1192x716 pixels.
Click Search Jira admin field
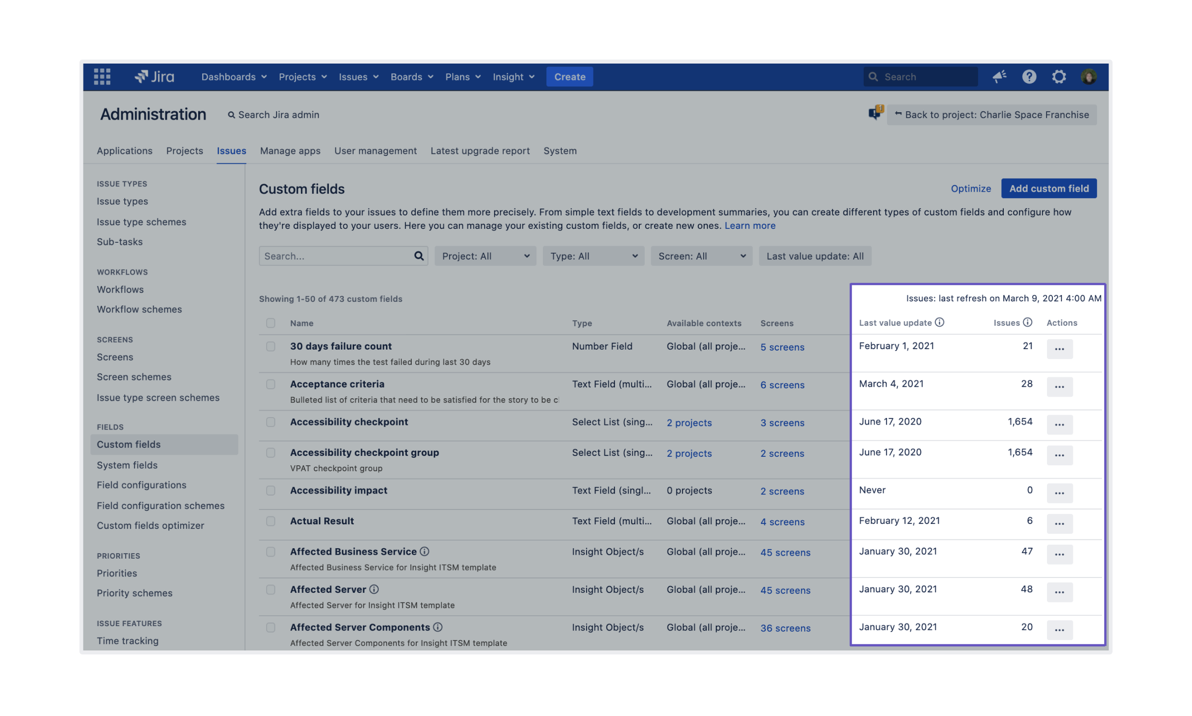pos(274,115)
